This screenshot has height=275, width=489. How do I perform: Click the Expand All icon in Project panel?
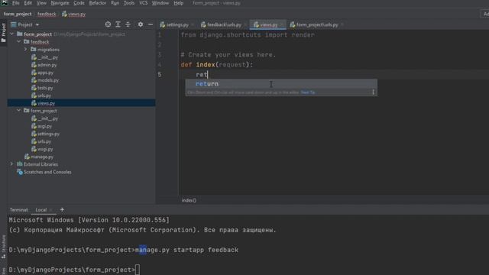pos(118,24)
